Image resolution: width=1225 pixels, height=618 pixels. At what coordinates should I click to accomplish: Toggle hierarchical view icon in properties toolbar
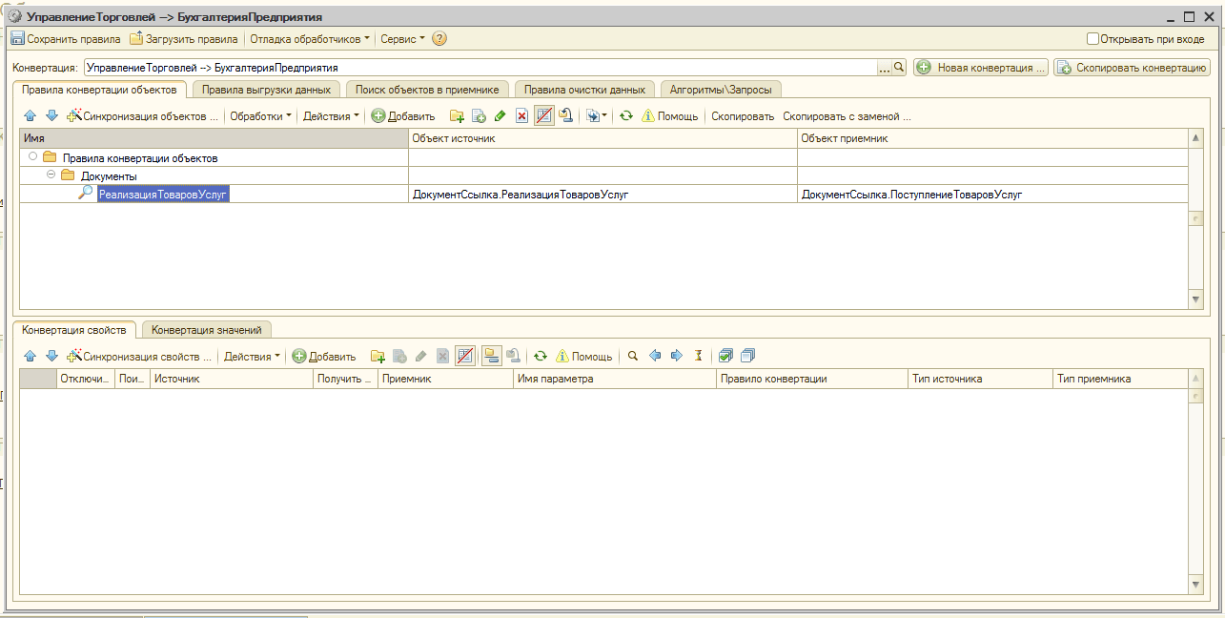492,356
